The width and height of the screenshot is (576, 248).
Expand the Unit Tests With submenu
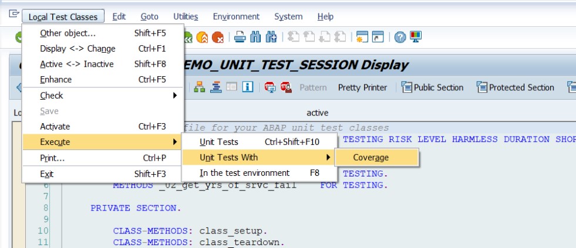pos(260,157)
